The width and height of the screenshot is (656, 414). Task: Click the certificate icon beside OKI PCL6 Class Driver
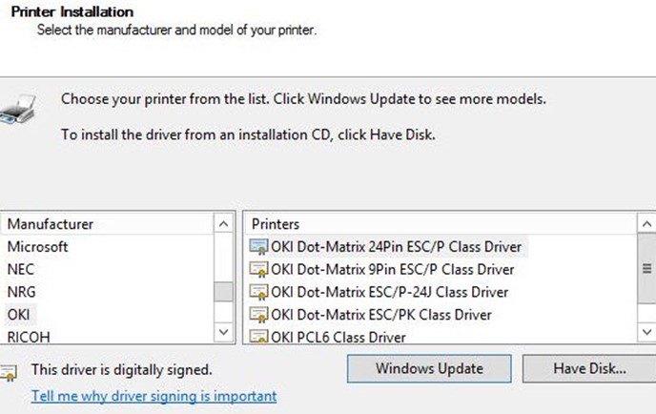pyautogui.click(x=258, y=336)
